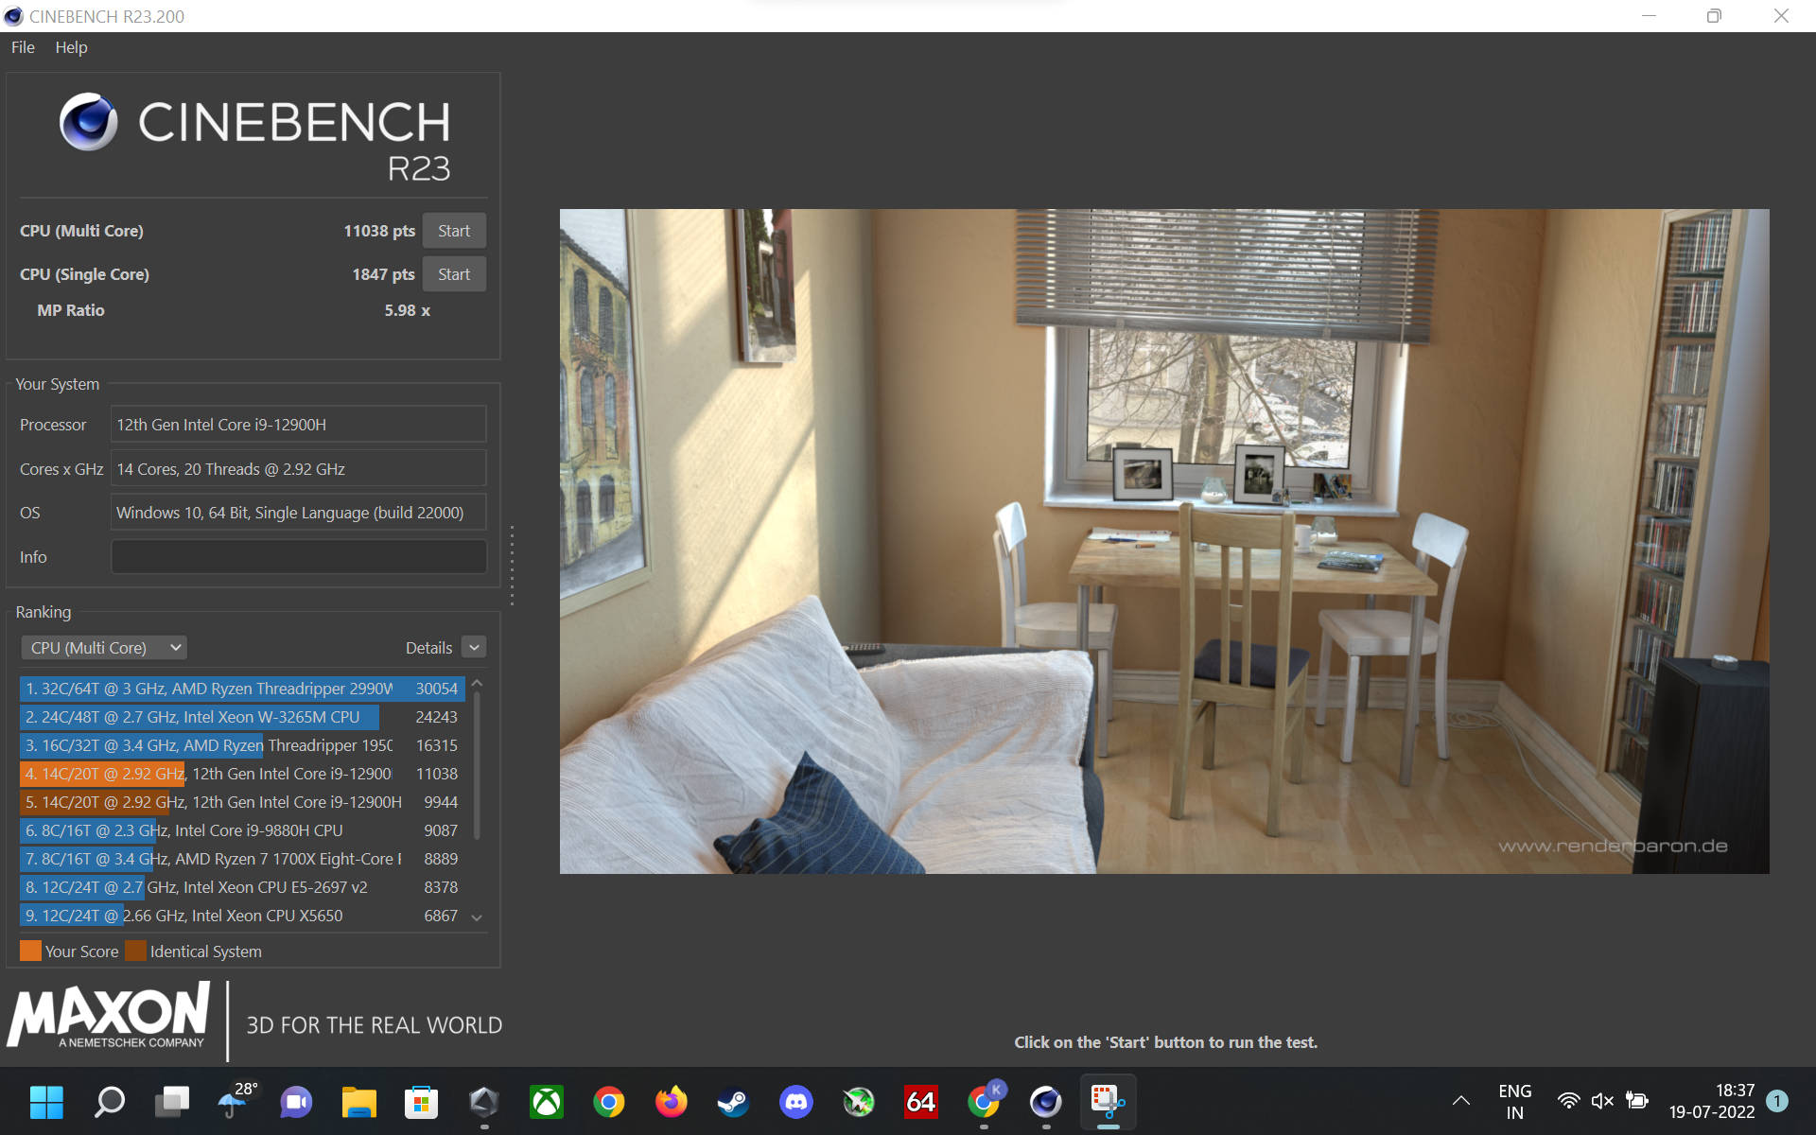Click the Cores x GHz field
The width and height of the screenshot is (1816, 1135).
pyautogui.click(x=299, y=469)
